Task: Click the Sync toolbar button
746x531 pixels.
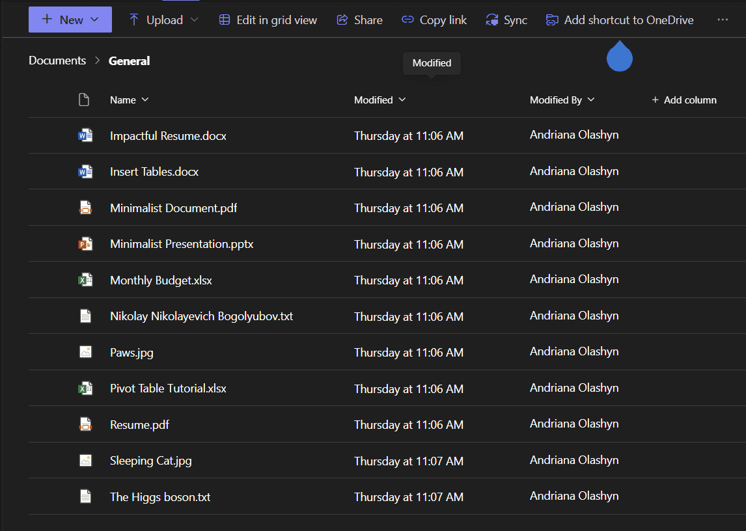Action: (506, 20)
